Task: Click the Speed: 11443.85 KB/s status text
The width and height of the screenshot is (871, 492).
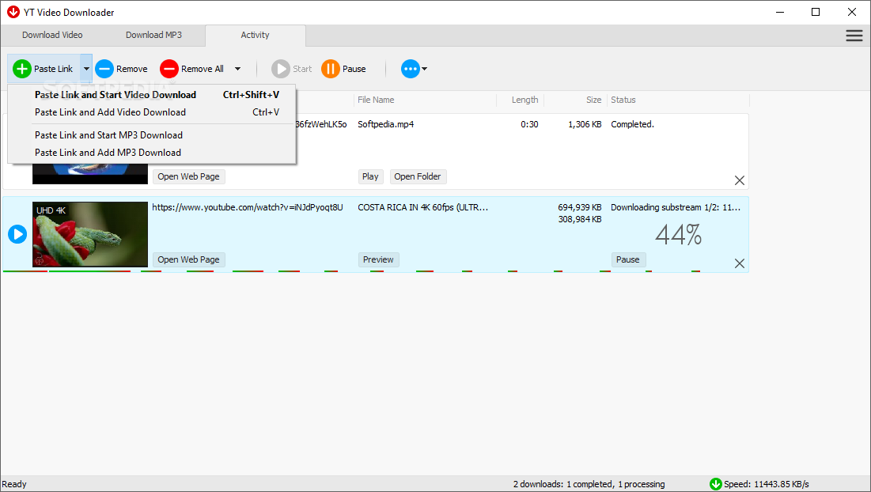Action: pyautogui.click(x=767, y=484)
